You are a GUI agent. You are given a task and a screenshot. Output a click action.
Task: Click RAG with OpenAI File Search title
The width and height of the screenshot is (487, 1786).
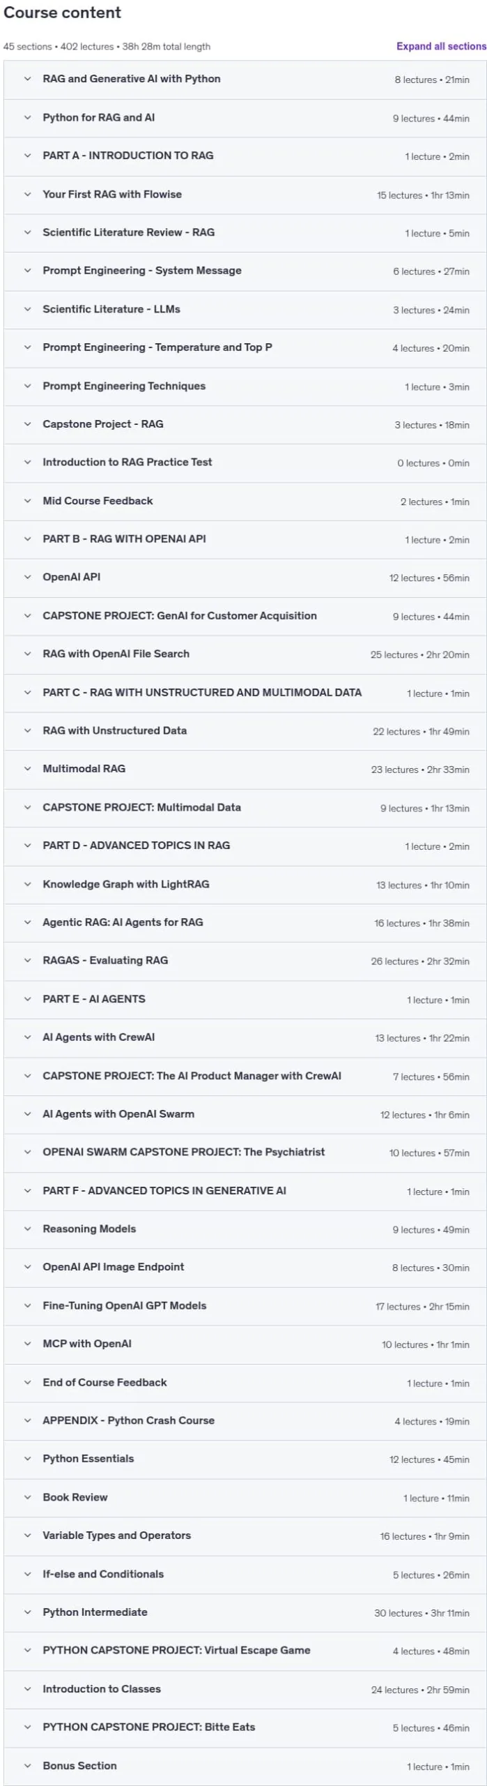(116, 654)
